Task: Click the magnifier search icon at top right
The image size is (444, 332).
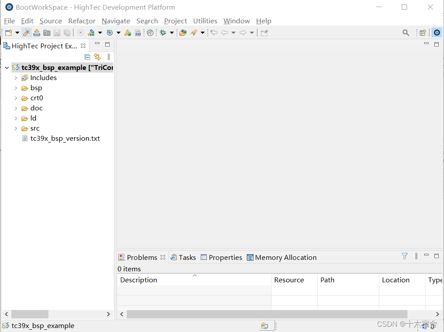Action: click(406, 33)
